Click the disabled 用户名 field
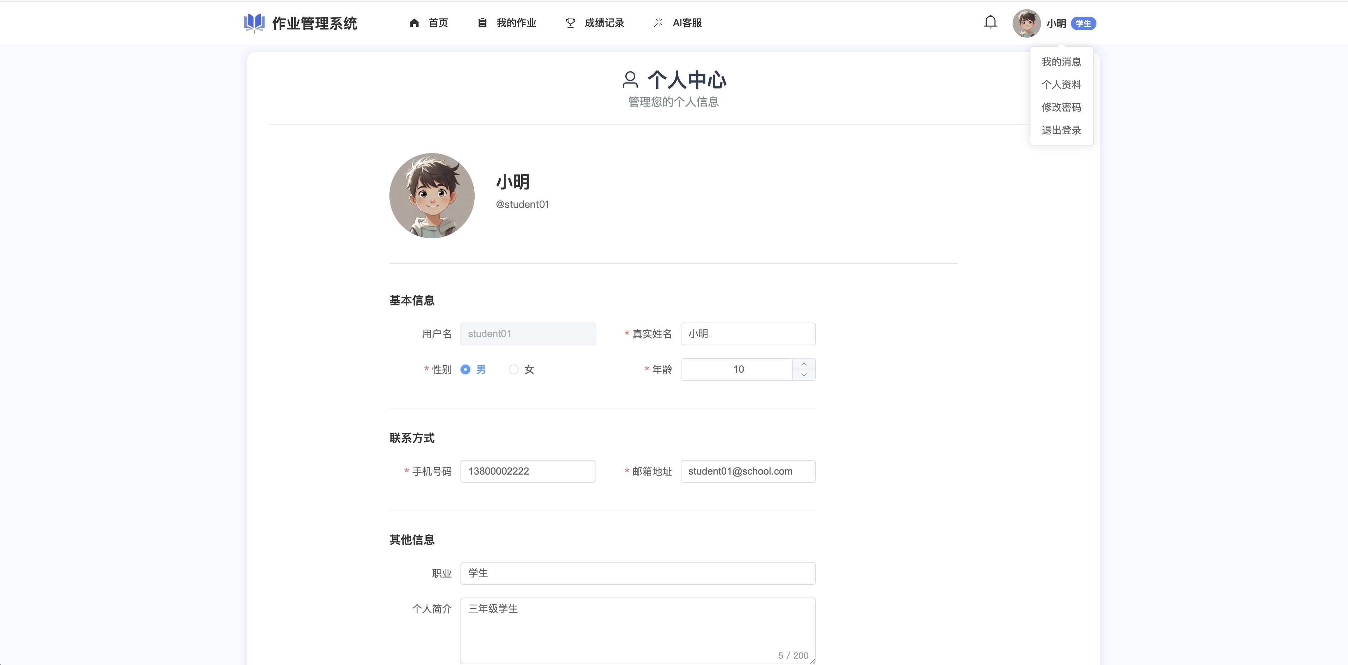1348x665 pixels. click(x=528, y=334)
